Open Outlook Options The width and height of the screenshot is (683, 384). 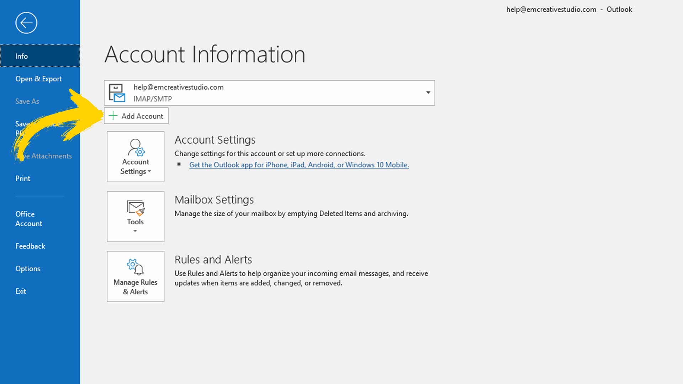pyautogui.click(x=28, y=269)
